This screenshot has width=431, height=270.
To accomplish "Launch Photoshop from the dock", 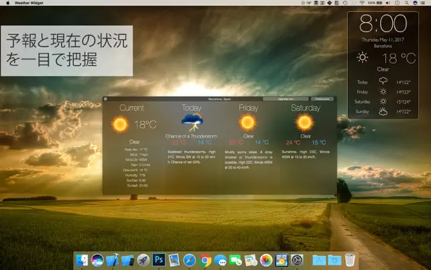I will (159, 259).
